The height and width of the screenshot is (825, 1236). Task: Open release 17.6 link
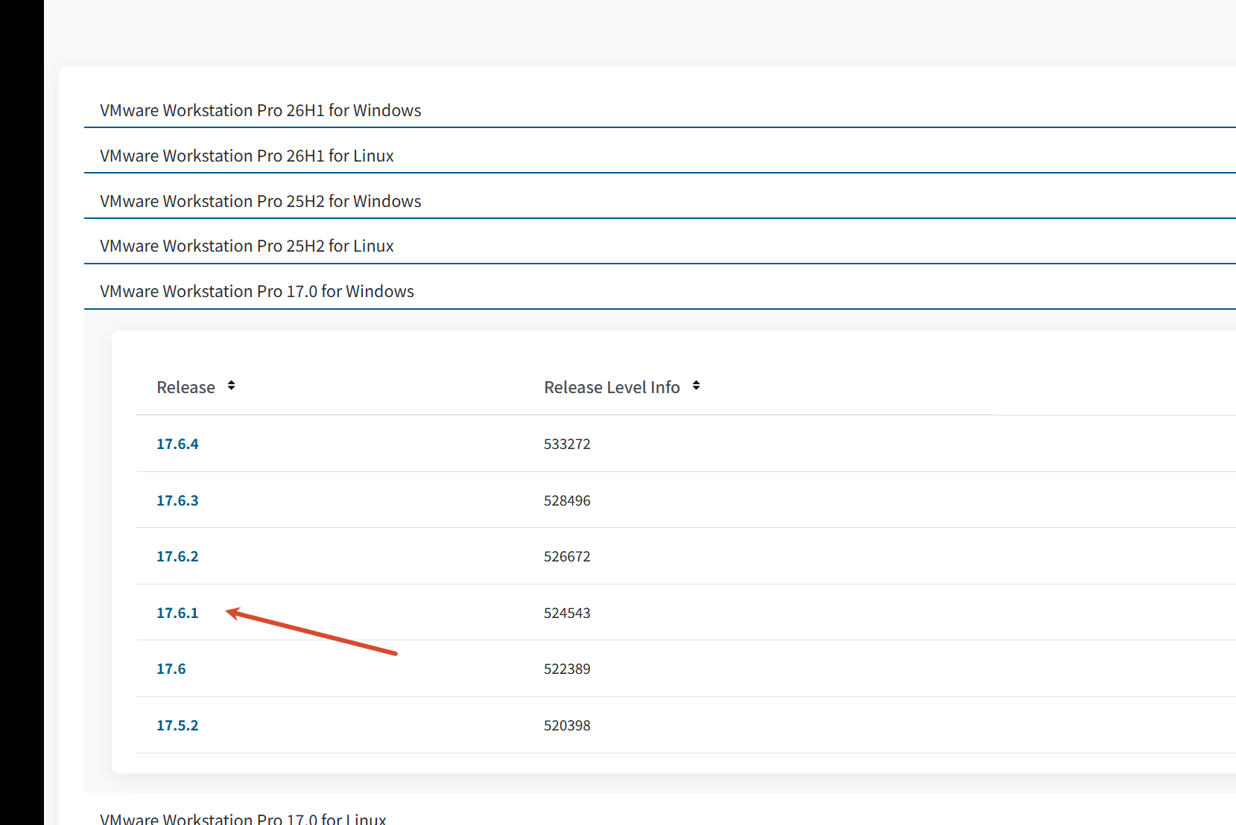(x=171, y=669)
